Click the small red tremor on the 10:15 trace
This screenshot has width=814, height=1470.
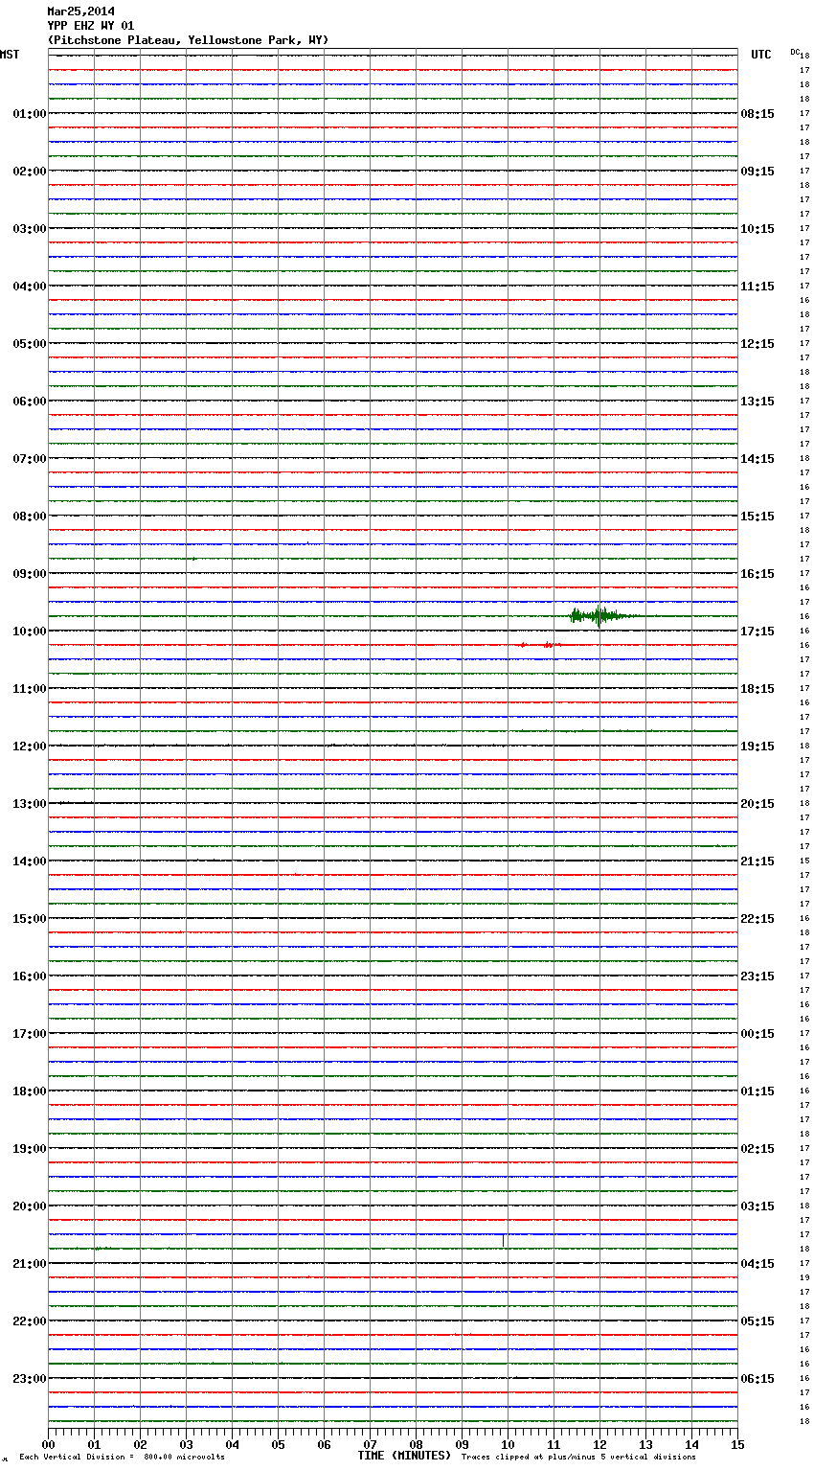[547, 645]
